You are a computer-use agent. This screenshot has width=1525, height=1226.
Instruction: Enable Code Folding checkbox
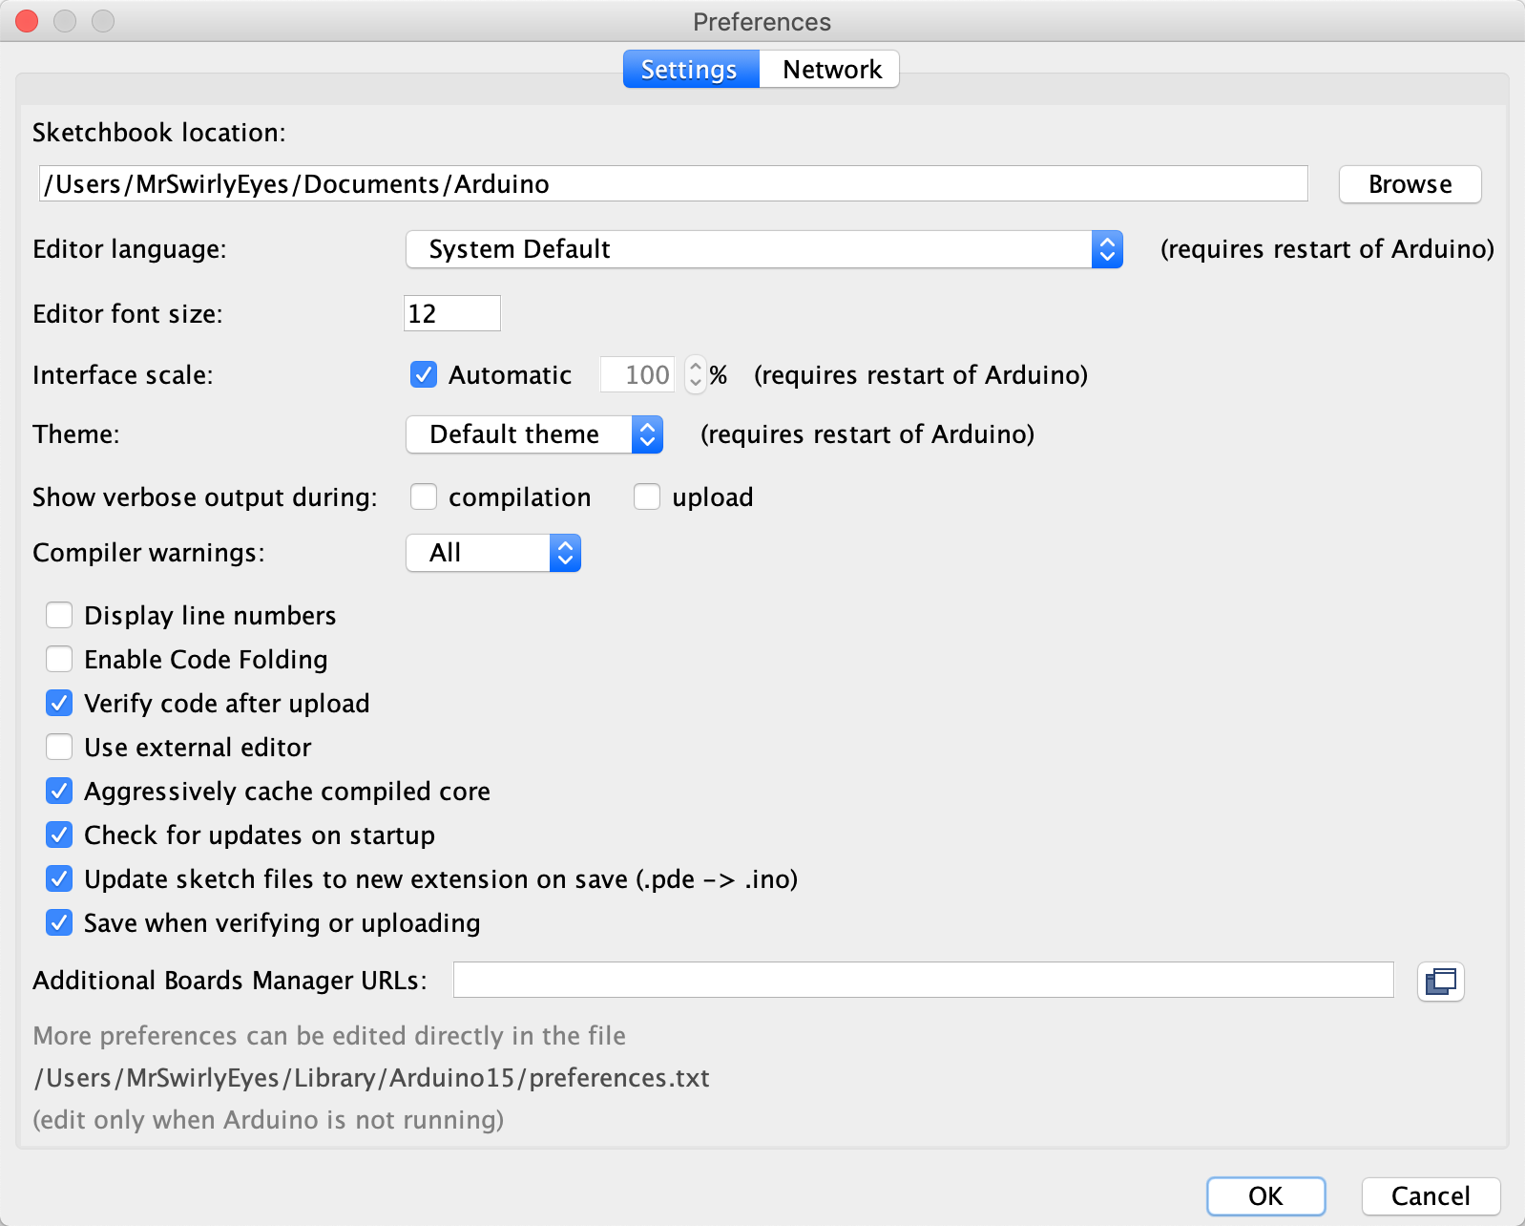click(59, 660)
